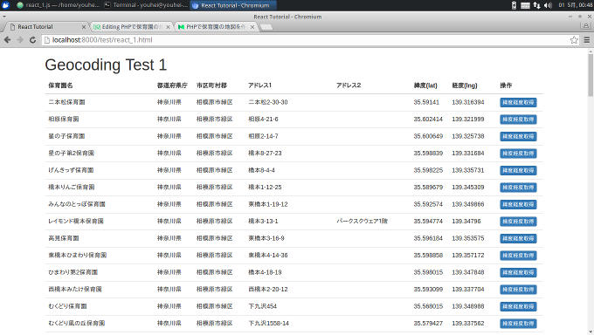The height and width of the screenshot is (335, 594).
Task: Click the Geocoding Test 1 heading
Action: point(106,65)
